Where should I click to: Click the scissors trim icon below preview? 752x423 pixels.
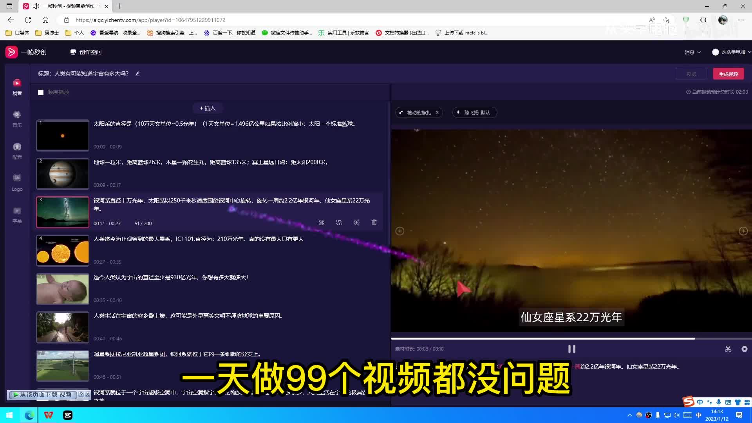728,349
